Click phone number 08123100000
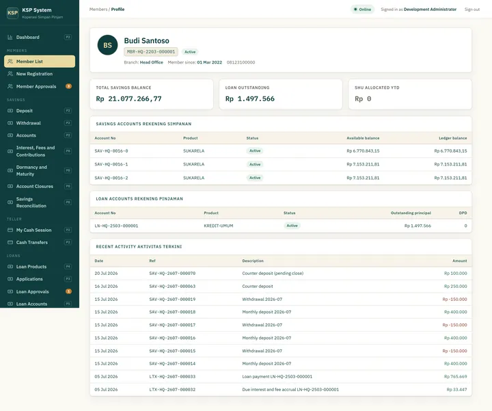This screenshot has width=492, height=411. [x=241, y=62]
